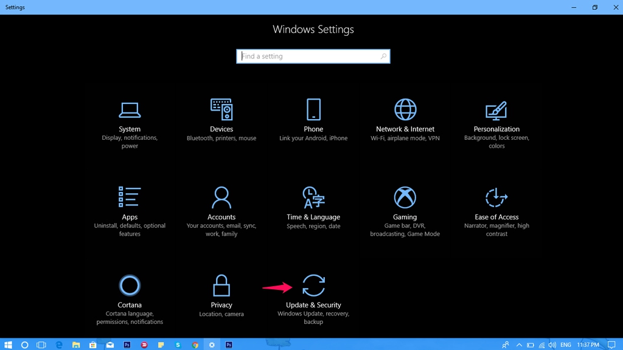Open Accounts settings
Image resolution: width=623 pixels, height=350 pixels.
pos(221,212)
